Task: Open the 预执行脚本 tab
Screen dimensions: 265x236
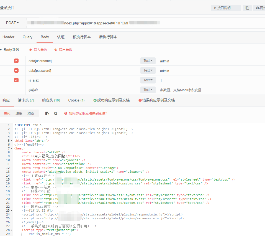Action: click(x=82, y=37)
